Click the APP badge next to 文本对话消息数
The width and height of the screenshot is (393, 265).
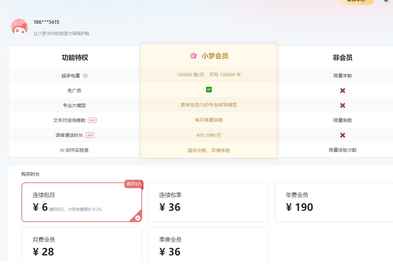click(92, 120)
